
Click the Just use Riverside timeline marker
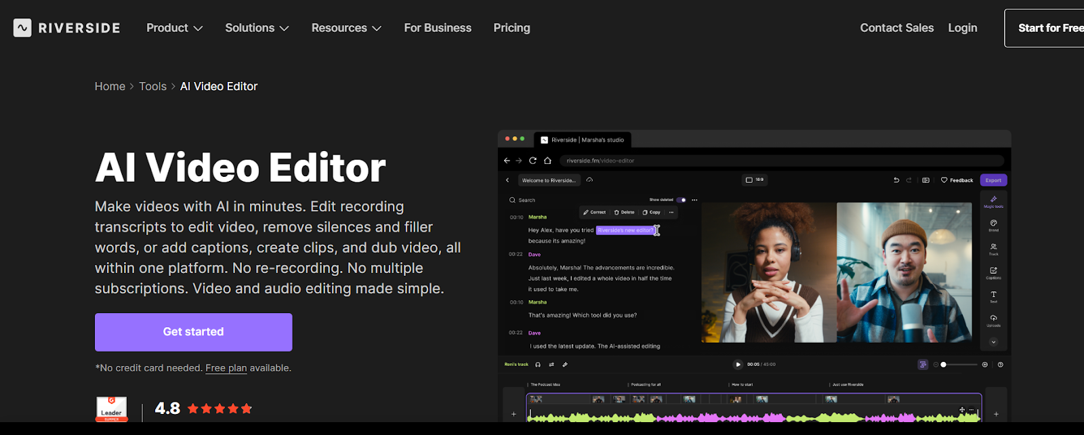(x=848, y=384)
